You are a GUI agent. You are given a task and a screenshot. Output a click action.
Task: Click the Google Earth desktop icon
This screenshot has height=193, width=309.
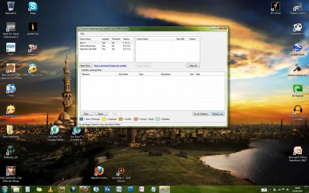pos(297,49)
